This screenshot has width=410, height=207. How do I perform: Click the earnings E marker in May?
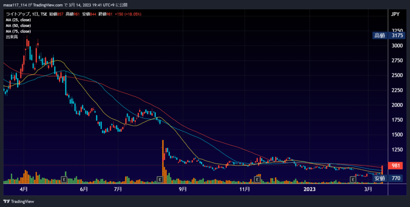pos(64,179)
